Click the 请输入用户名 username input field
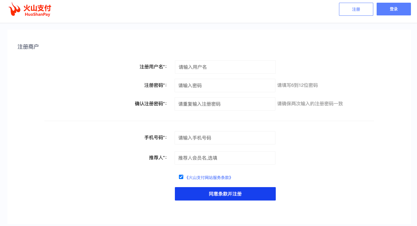Image resolution: width=417 pixels, height=226 pixels. [x=225, y=67]
